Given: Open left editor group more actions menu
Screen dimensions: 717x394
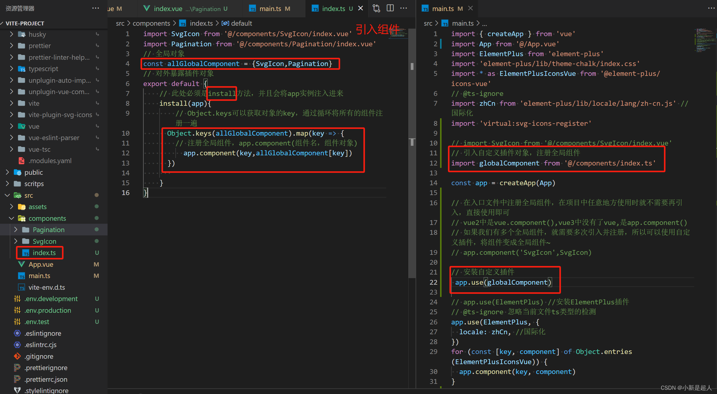Looking at the screenshot, I should pos(404,8).
